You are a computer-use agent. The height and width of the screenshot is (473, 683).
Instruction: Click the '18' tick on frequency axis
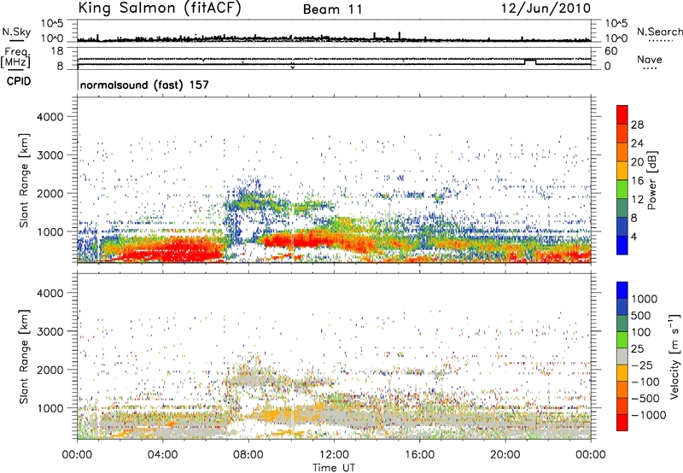[x=57, y=51]
